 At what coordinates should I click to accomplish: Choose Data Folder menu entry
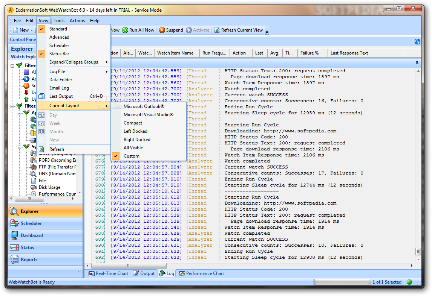(x=74, y=80)
